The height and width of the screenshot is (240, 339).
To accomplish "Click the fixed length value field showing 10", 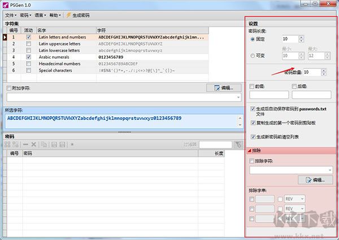I will [290, 39].
